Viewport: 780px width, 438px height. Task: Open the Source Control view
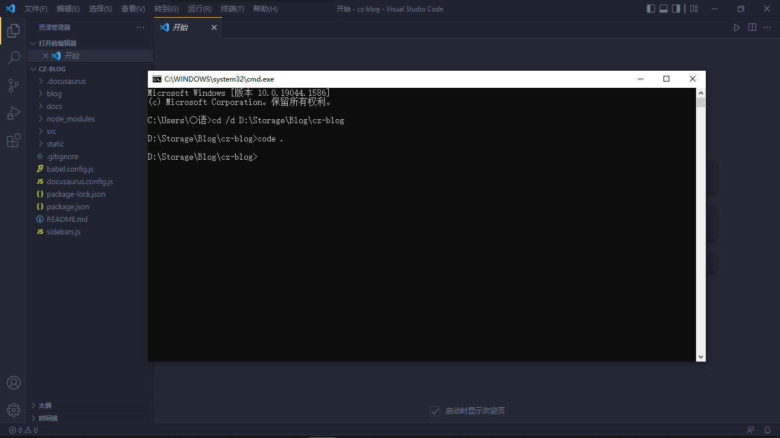click(14, 86)
